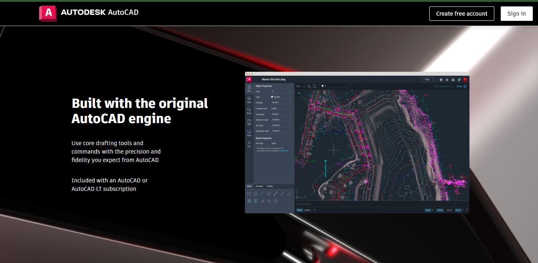Expand the arrow next to the Save button
The height and width of the screenshot is (263, 538).
pos(435,80)
